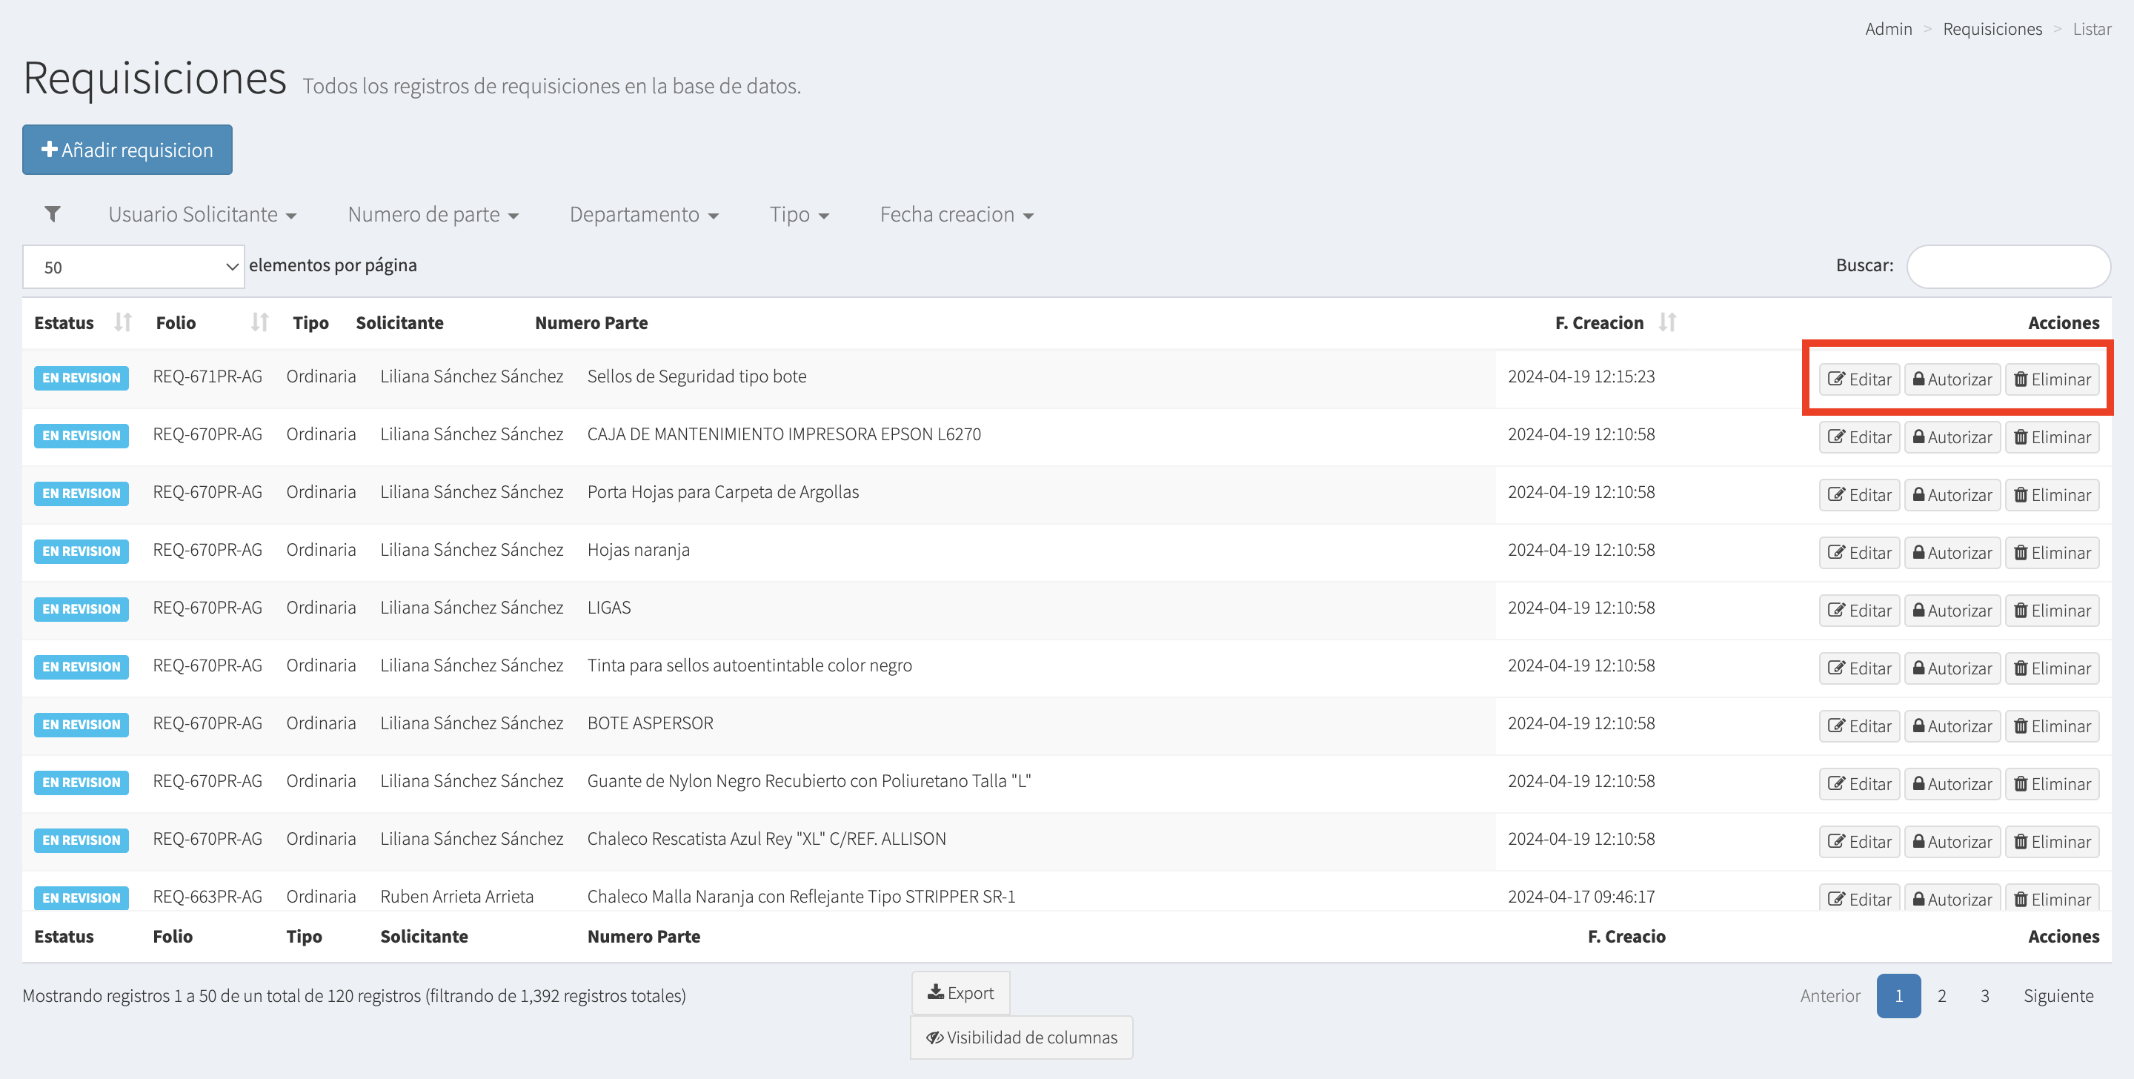Click the Añadir requisicion button

(127, 150)
